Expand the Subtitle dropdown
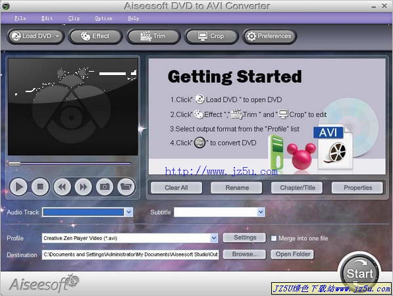 click(261, 212)
